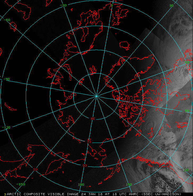The image size is (193, 196).
Task: Click the red 70 latitude label
Action: pyautogui.click(x=89, y=142)
